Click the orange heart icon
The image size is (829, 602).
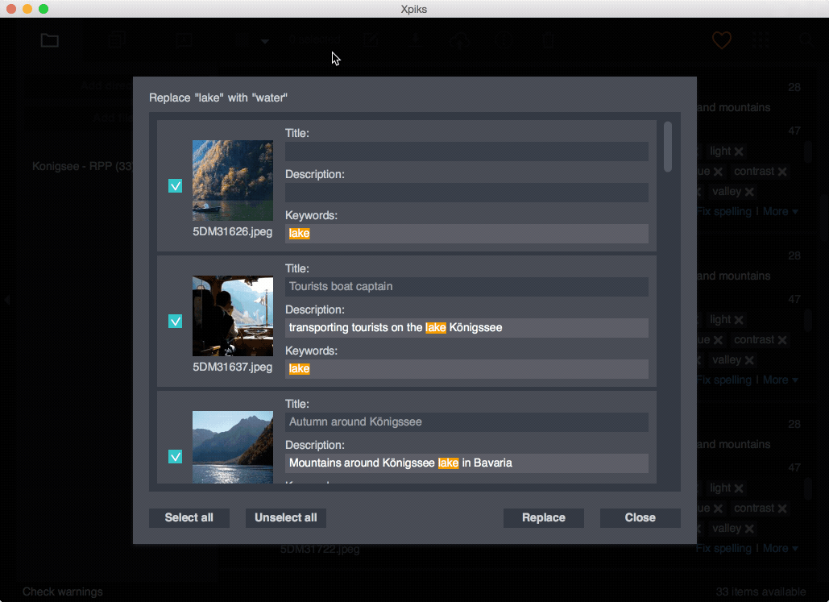(721, 40)
